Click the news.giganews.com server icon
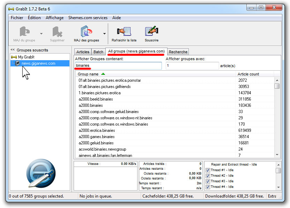The image size is (290, 208). [x=17, y=63]
